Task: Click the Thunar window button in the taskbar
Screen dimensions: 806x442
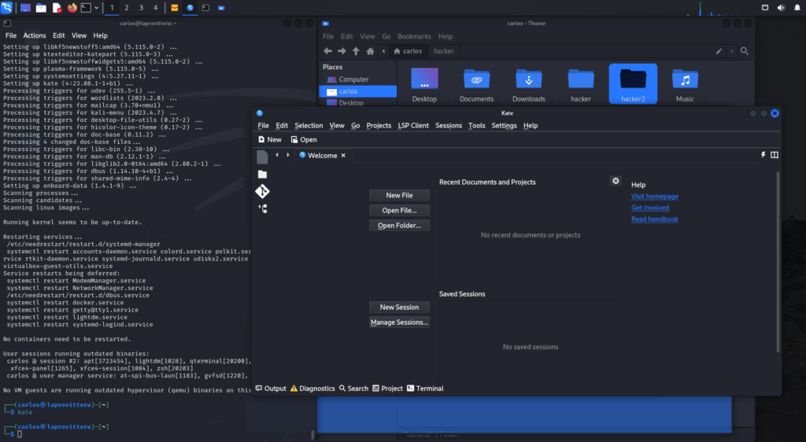Action: tap(221, 8)
